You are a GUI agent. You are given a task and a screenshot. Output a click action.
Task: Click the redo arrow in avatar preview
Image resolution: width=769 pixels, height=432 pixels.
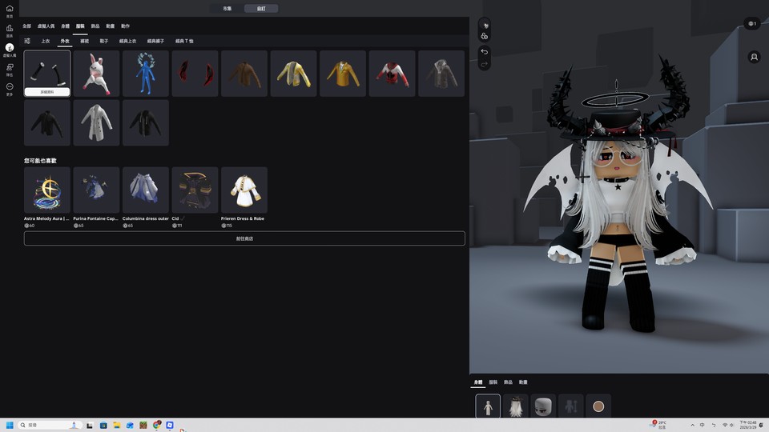point(484,64)
